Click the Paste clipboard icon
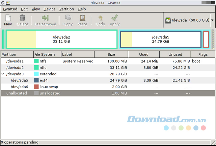Image resolution: width=216 pixels, height=146 pixels. 82,18
